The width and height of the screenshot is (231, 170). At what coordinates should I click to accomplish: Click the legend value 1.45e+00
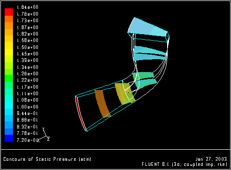(28, 54)
